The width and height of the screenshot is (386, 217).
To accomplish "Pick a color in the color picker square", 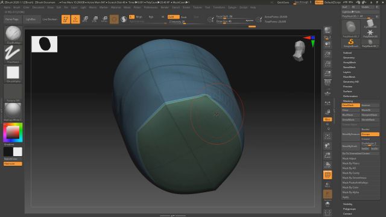I will 13,133.
